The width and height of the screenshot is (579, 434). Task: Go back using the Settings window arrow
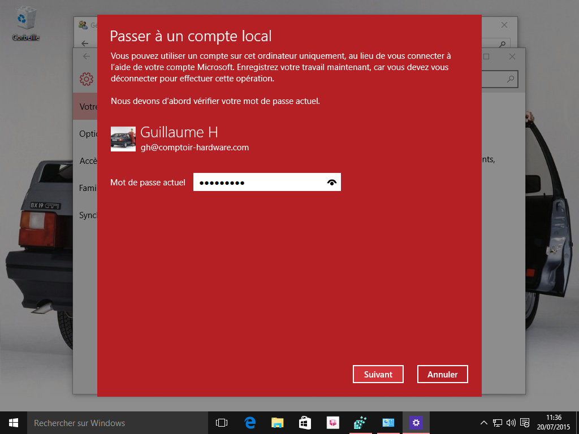coord(86,57)
